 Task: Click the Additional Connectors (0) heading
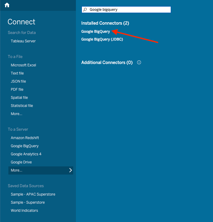pos(107,62)
